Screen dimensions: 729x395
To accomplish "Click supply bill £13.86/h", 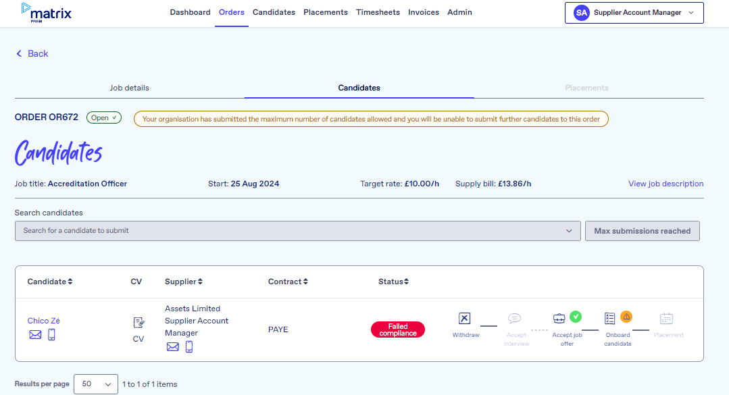I will (515, 184).
